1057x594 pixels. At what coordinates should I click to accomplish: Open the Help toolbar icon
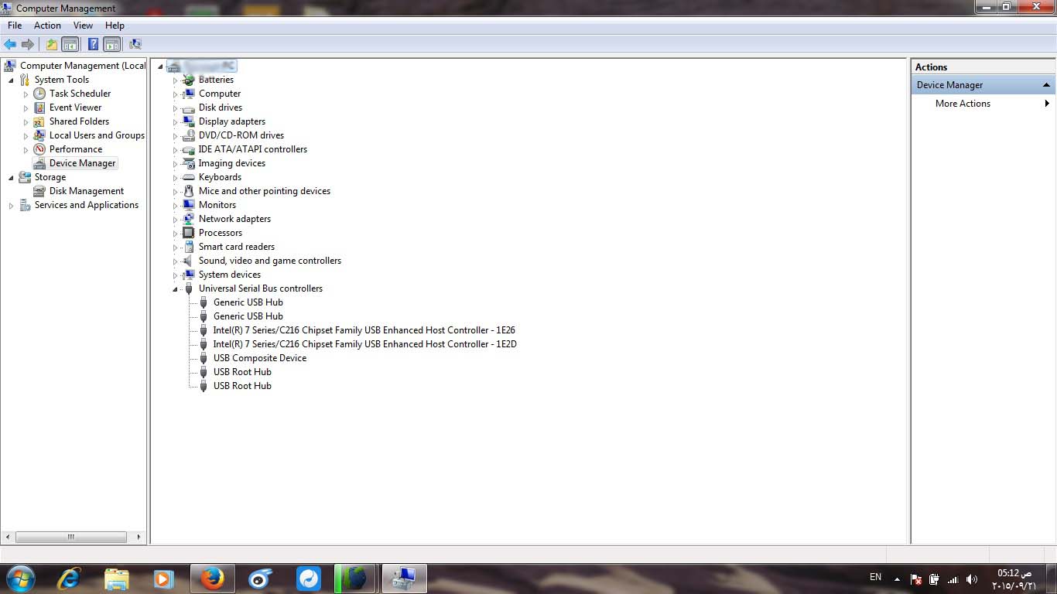93,44
